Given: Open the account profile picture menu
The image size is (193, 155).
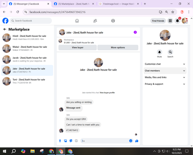Looking at the screenshot, I should [185, 21].
